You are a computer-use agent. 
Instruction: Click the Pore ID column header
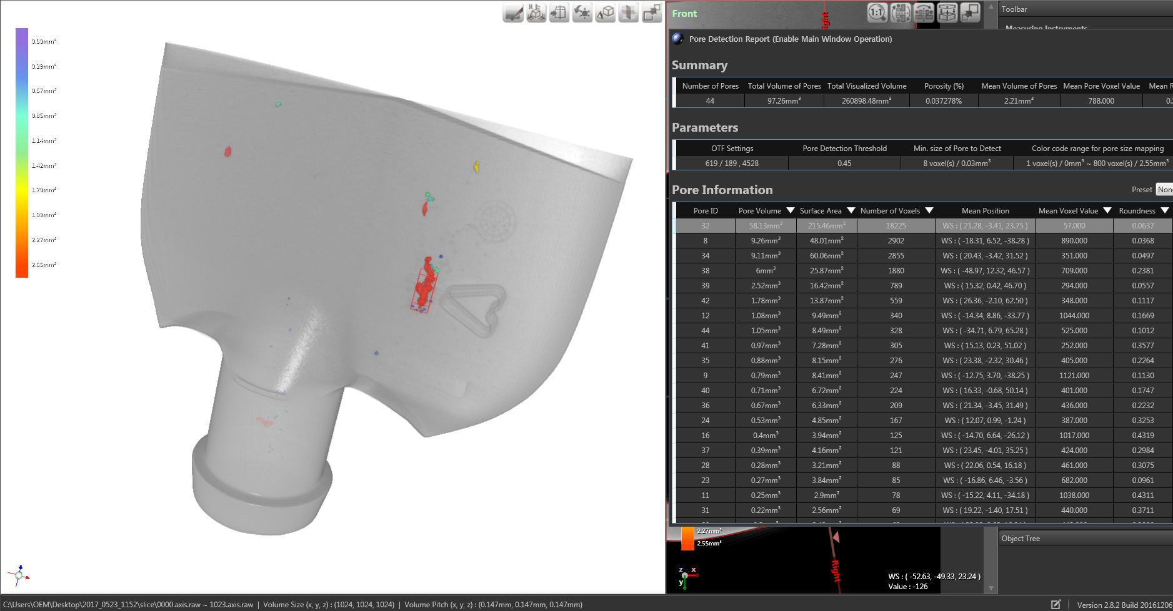tap(706, 211)
